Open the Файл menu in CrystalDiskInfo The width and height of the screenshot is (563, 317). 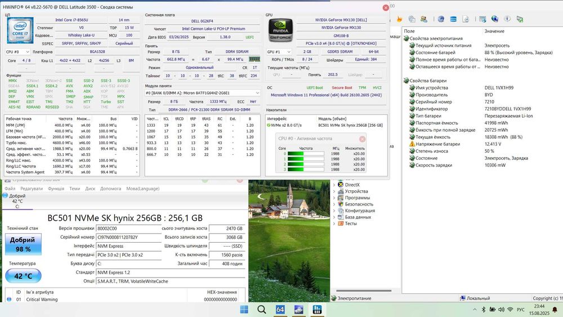(10, 189)
